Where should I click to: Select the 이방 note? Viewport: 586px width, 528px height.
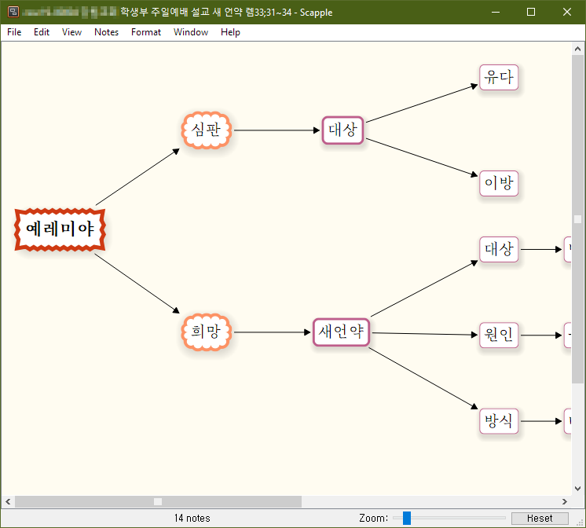pyautogui.click(x=499, y=184)
